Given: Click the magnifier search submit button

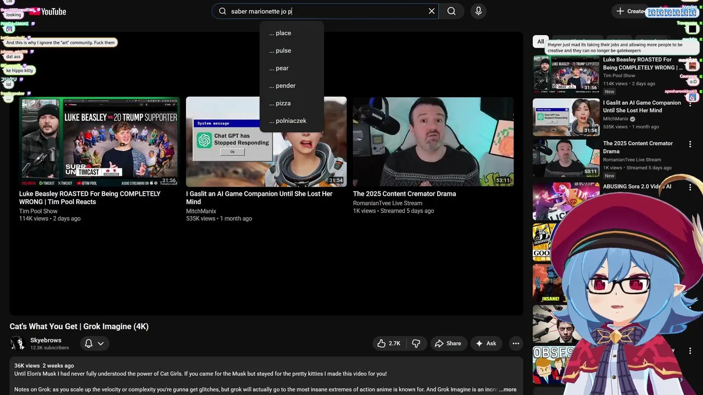Looking at the screenshot, I should pyautogui.click(x=451, y=11).
